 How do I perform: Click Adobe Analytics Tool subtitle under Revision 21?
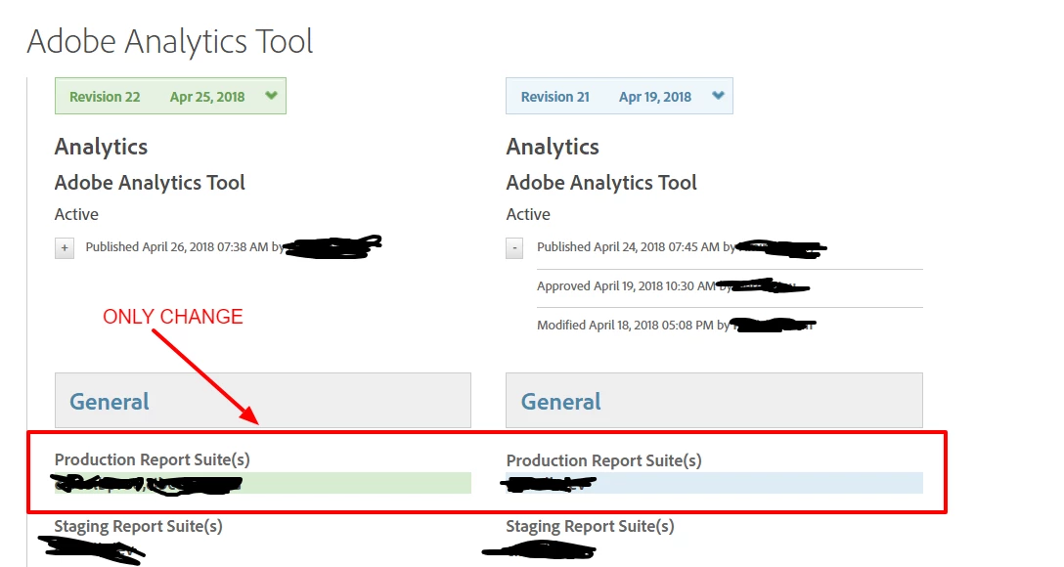click(601, 183)
